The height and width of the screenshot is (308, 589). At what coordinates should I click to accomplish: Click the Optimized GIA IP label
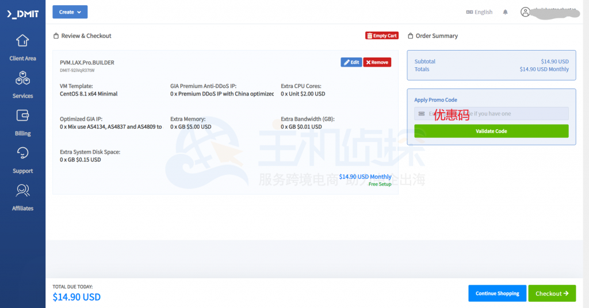(x=81, y=120)
